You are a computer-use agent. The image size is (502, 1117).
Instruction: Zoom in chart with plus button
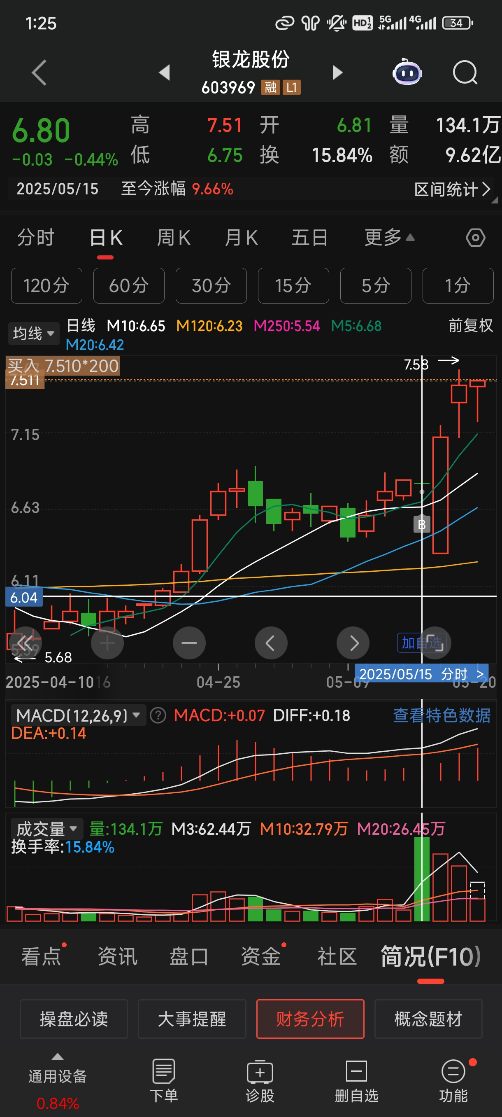(107, 643)
